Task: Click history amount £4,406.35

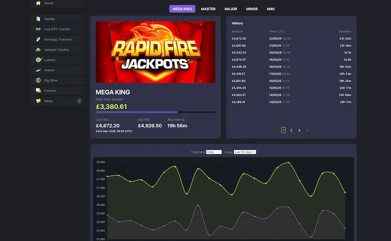Action: pyautogui.click(x=239, y=67)
